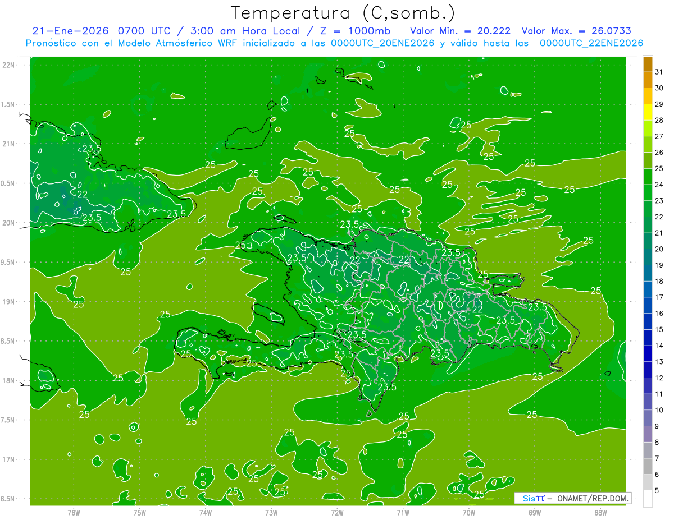Click the "74W" longitude axis label
The width and height of the screenshot is (674, 520).
(x=206, y=513)
